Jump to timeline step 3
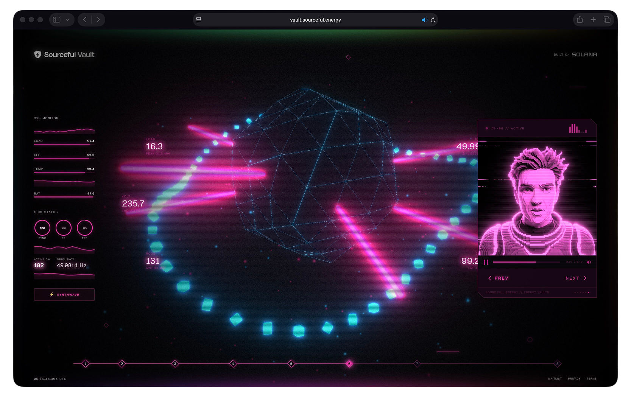 pyautogui.click(x=175, y=364)
